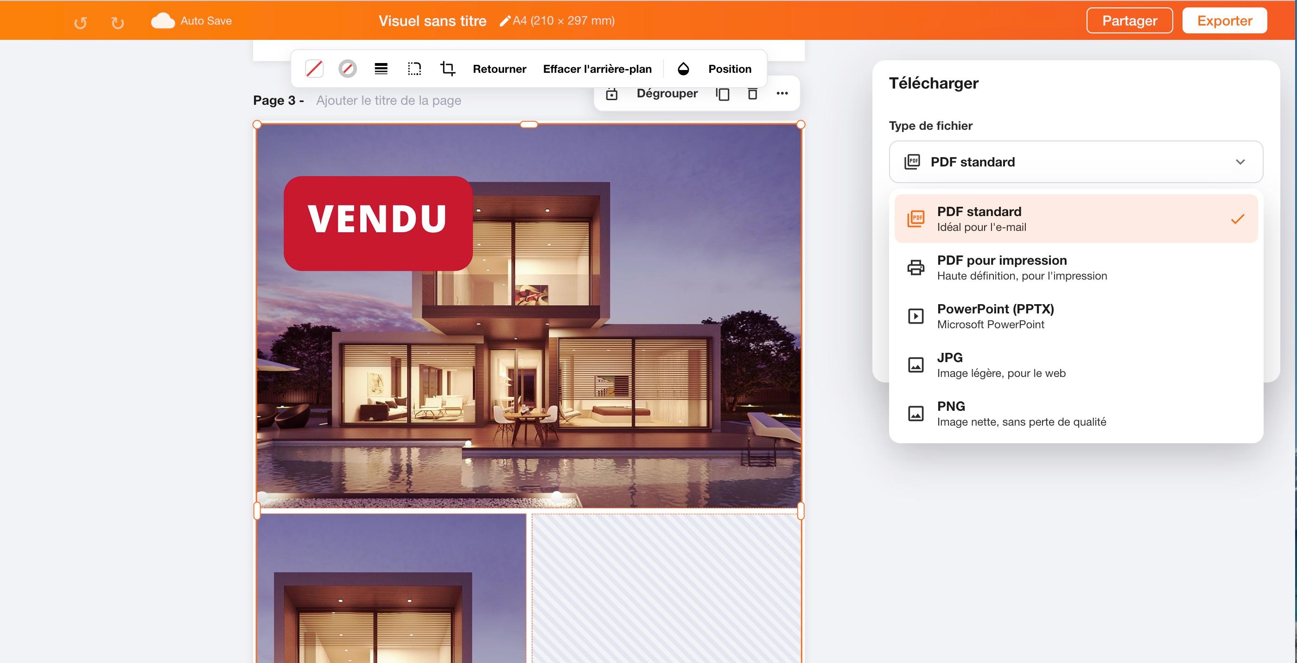Screen dimensions: 1297x663
Task: Select the border style lines icon
Action: tap(381, 69)
